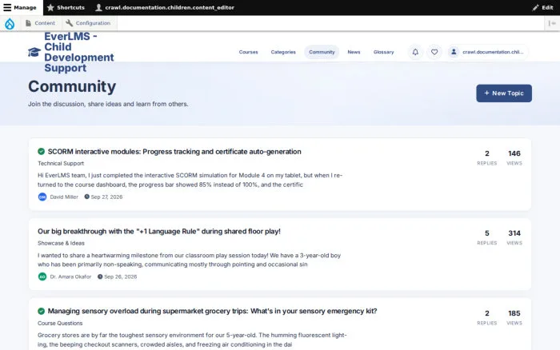The width and height of the screenshot is (560, 350).
Task: Click the 146 views count
Action: pos(514,153)
